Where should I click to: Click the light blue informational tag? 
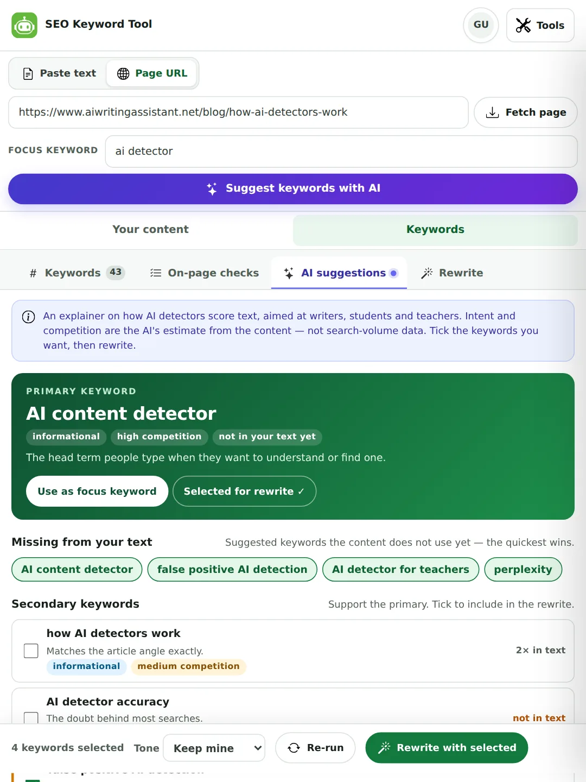pyautogui.click(x=86, y=666)
